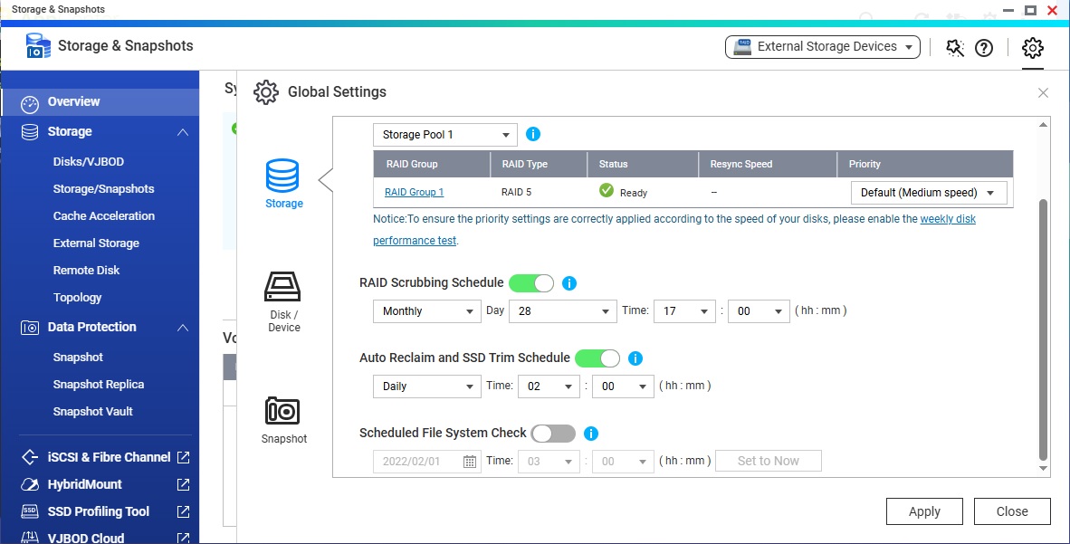Image resolution: width=1070 pixels, height=544 pixels.
Task: Click info icon next to RAID Scrubbing Schedule
Action: [x=569, y=283]
